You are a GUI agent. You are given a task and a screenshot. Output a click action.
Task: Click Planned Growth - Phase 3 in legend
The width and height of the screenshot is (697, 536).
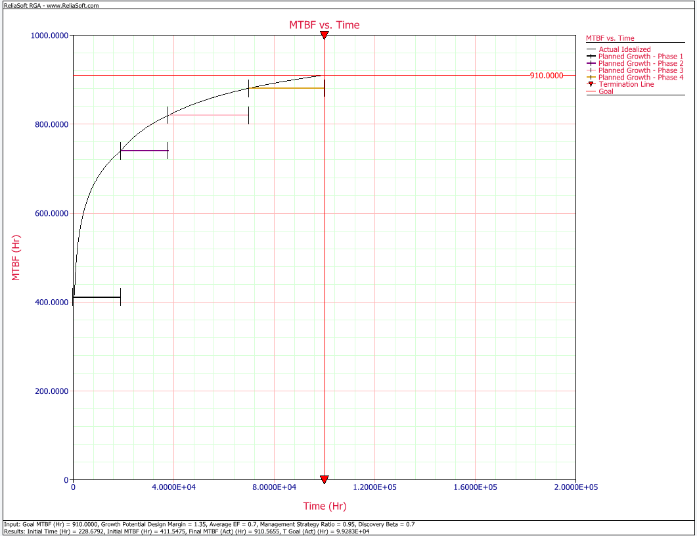(x=641, y=70)
